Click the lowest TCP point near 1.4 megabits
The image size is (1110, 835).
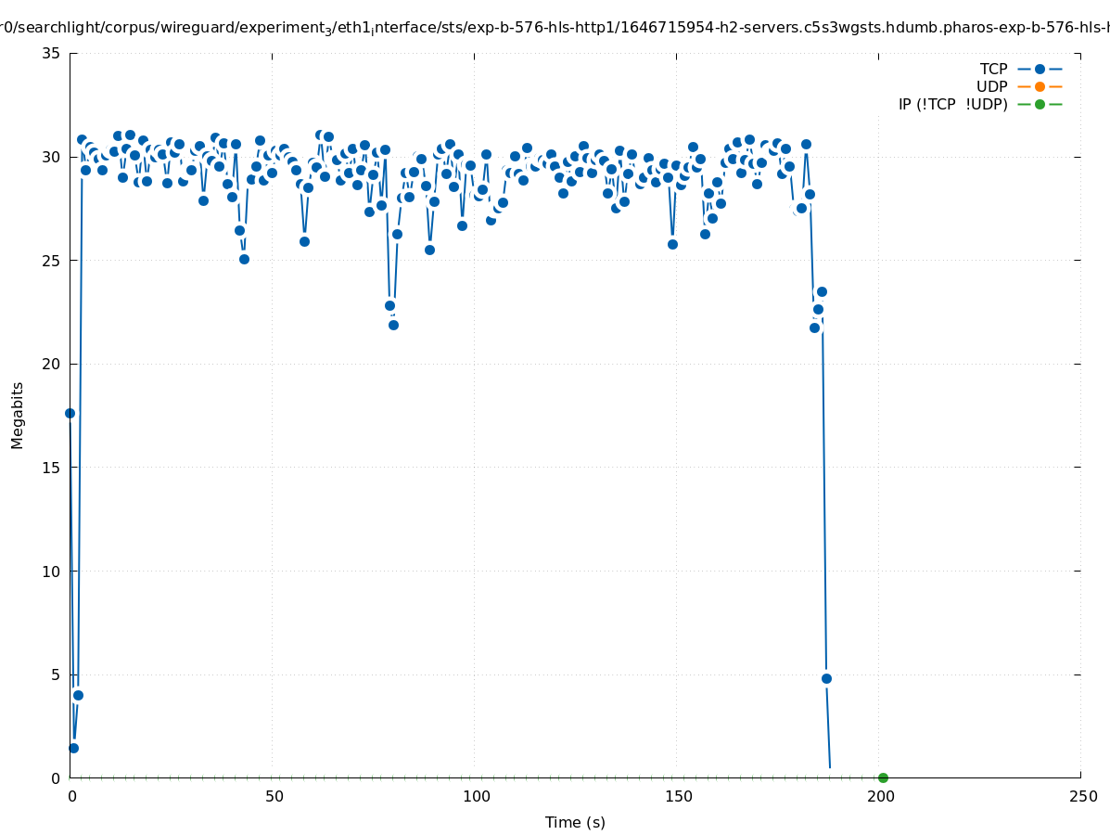73,748
